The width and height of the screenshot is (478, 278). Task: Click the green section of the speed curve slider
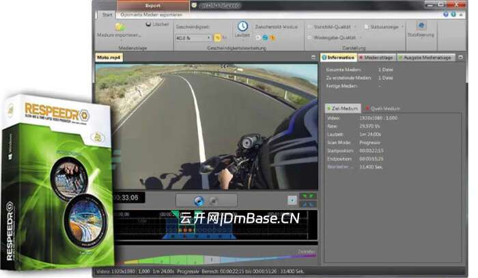(171, 260)
